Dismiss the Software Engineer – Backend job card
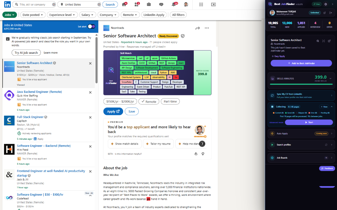Viewport: 337px width, 210px height. tap(90, 146)
